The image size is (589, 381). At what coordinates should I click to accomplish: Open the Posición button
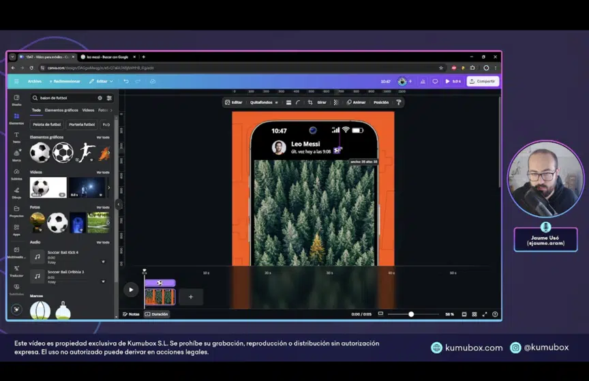(381, 102)
